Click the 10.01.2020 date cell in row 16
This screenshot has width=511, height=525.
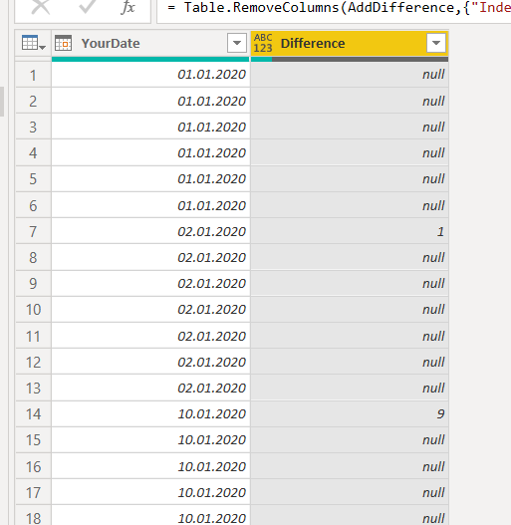coord(150,466)
